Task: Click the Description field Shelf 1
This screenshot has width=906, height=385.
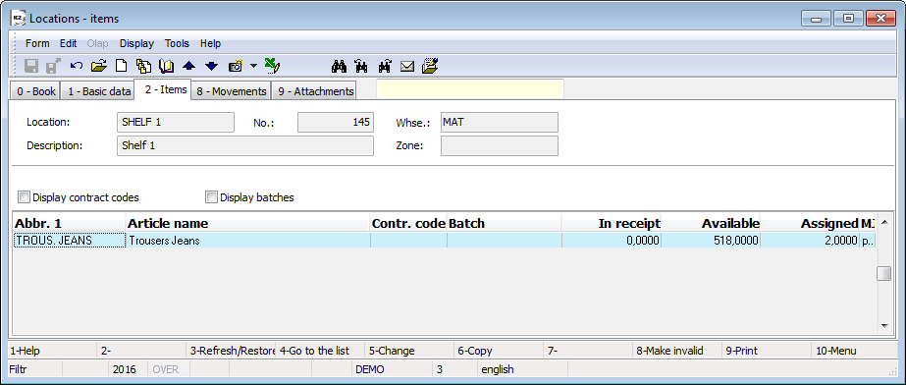Action: (245, 145)
